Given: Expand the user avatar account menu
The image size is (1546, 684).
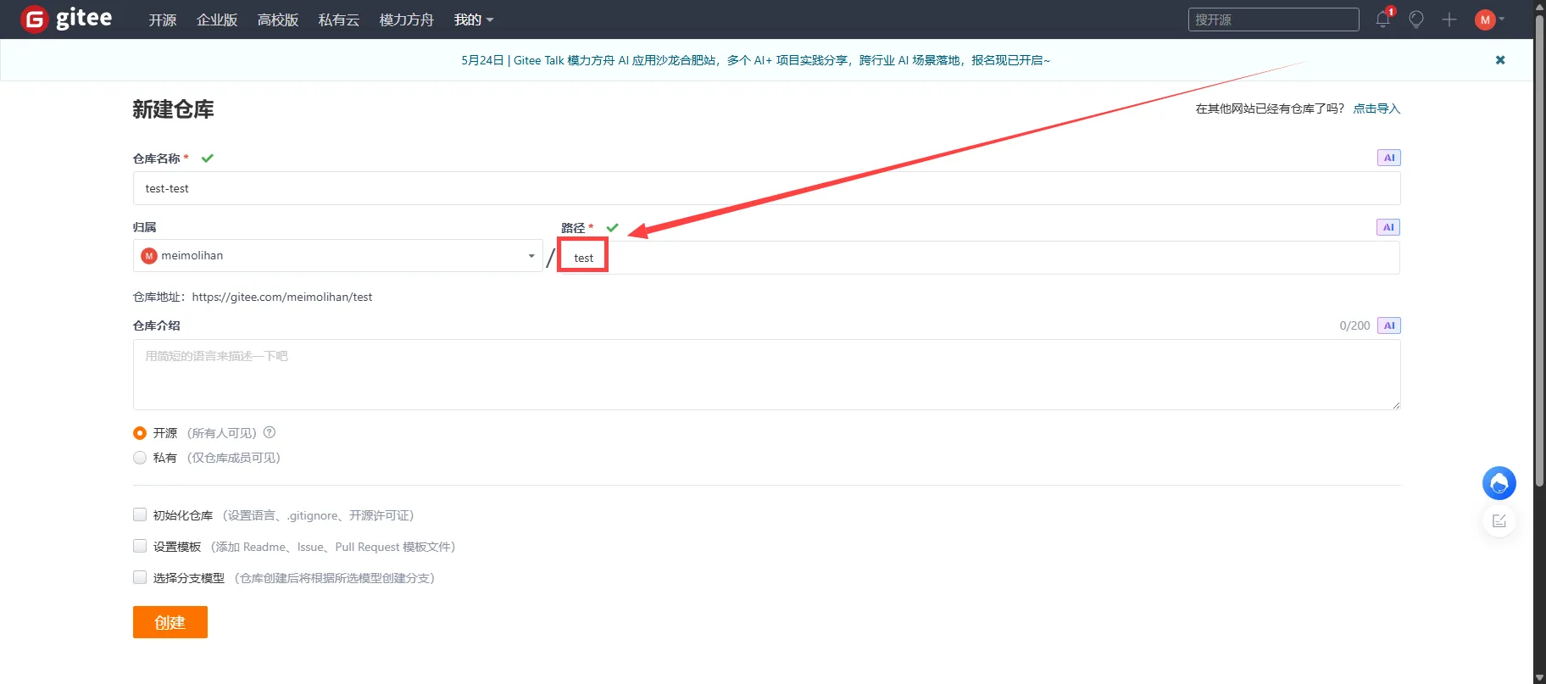Looking at the screenshot, I should pyautogui.click(x=1489, y=19).
